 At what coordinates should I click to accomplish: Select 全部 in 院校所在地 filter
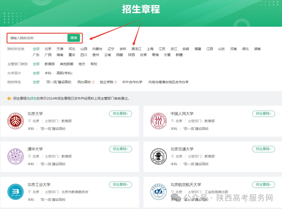pyautogui.click(x=36, y=49)
